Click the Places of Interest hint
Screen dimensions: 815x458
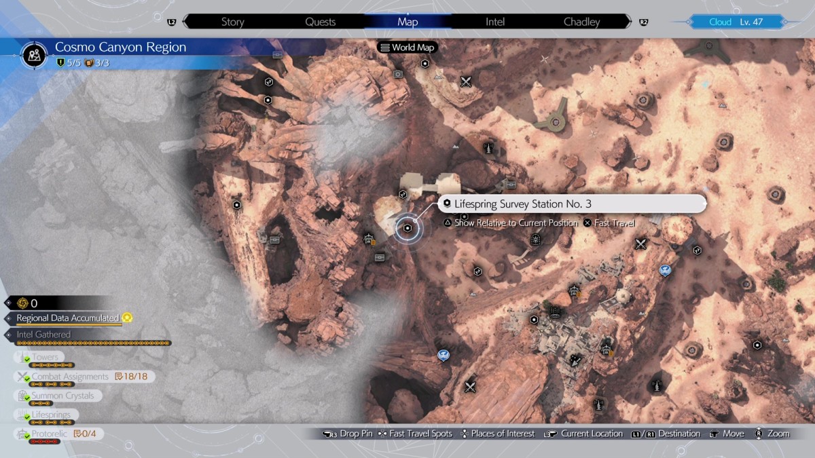tap(498, 434)
